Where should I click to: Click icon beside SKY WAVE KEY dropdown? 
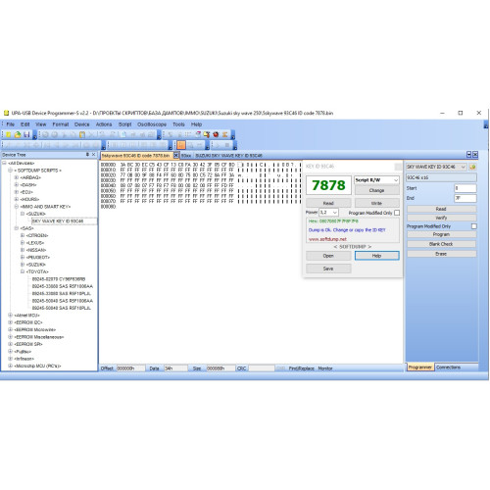472,167
